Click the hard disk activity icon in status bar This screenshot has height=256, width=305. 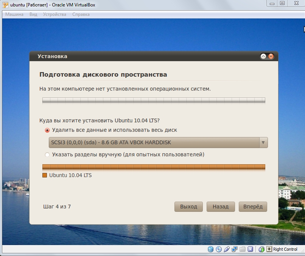pos(211,249)
